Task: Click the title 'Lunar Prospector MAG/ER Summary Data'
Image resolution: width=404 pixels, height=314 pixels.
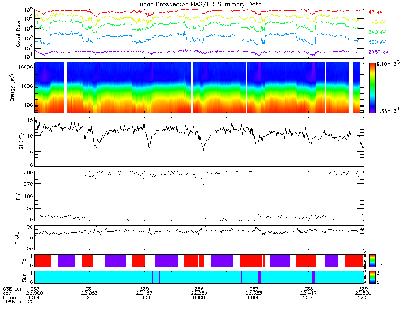Action: click(x=199, y=4)
